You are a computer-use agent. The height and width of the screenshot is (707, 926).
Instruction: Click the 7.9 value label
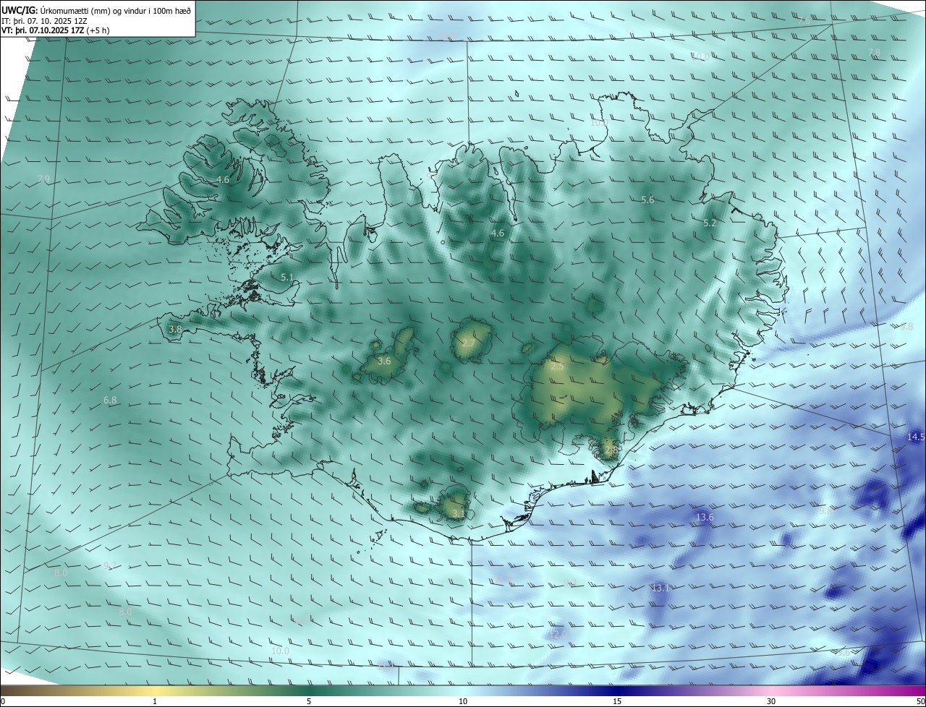[43, 179]
